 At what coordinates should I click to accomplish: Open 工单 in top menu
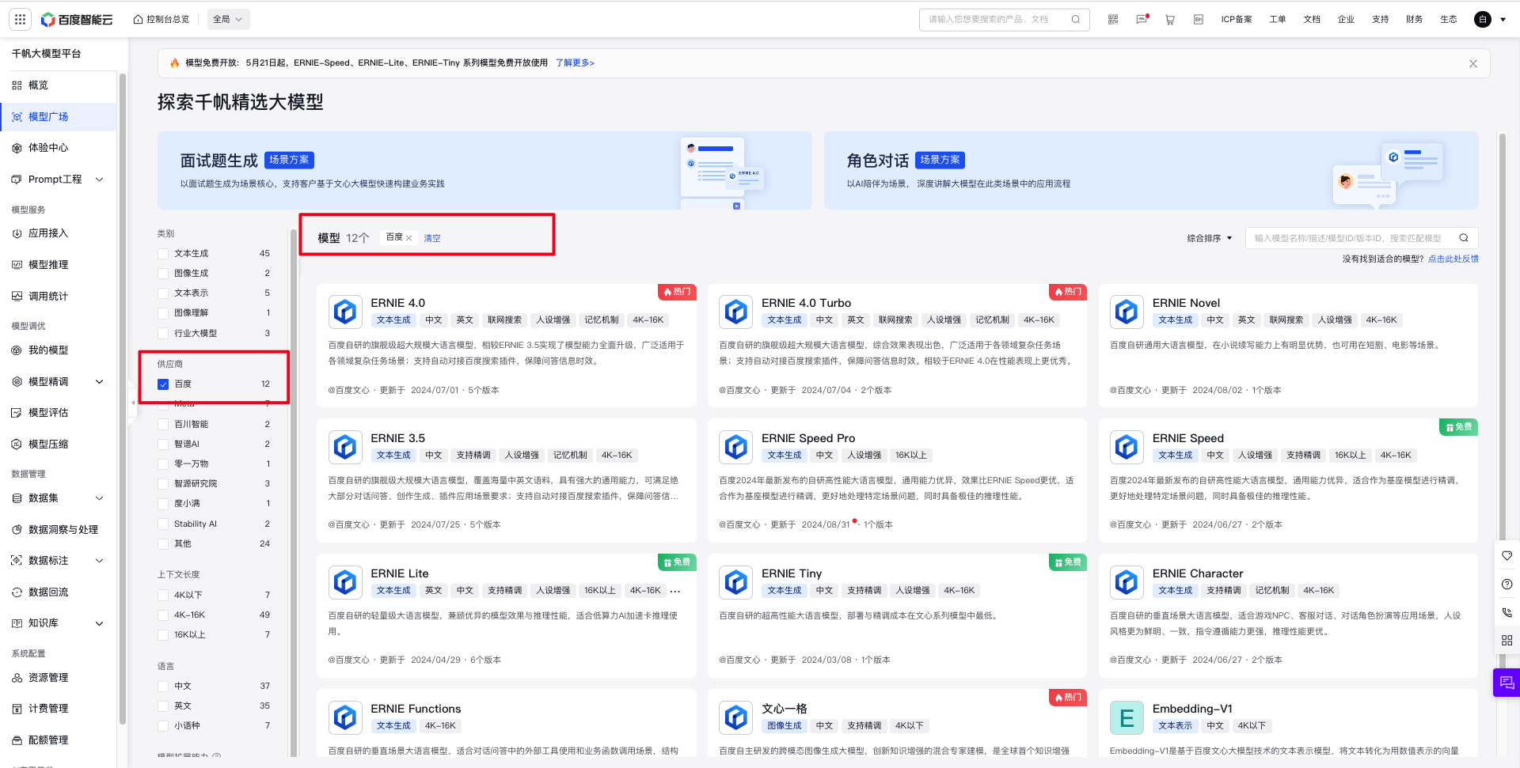(1278, 19)
